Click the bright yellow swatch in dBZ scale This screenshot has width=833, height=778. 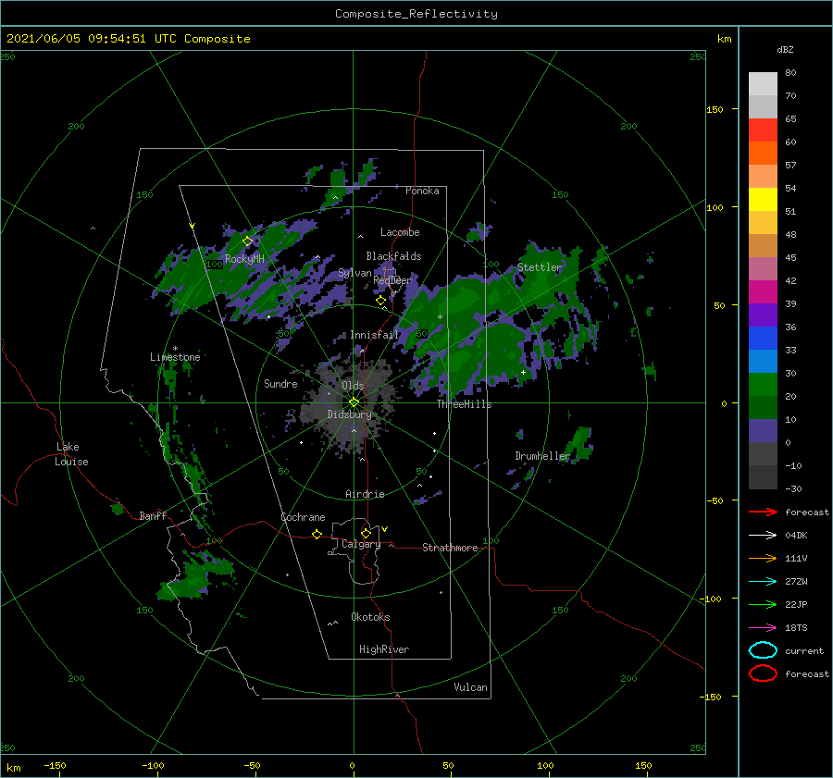pyautogui.click(x=763, y=200)
